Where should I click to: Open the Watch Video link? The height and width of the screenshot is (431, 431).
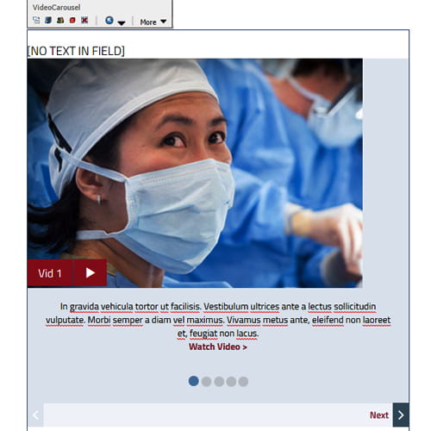point(218,347)
